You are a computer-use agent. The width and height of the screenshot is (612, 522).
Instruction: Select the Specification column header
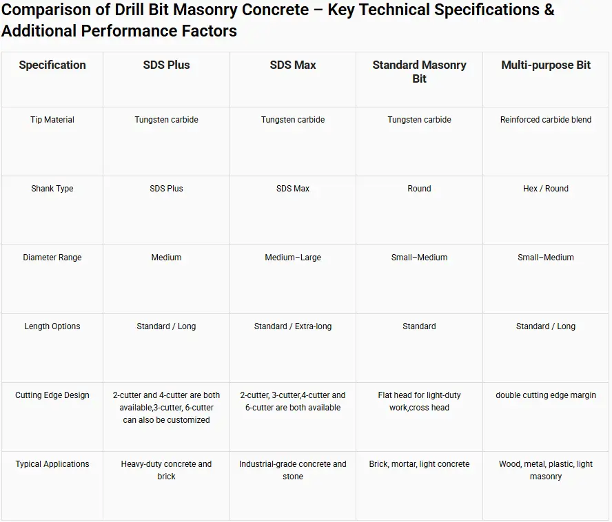(x=52, y=65)
